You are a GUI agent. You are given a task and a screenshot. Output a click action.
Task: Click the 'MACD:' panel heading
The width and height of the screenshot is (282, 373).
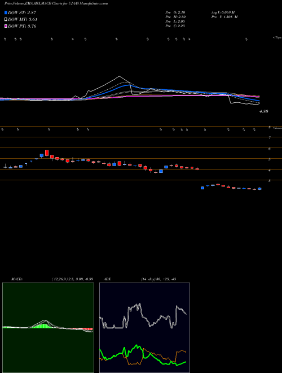[x=17, y=279]
